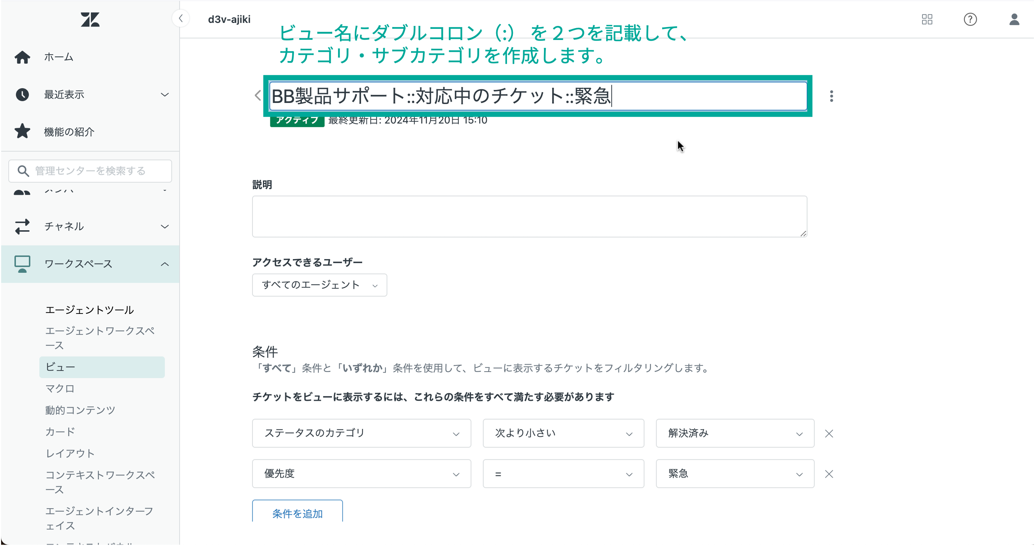Click the clock icon for 最近表示
Screen dimensions: 1035x546
[x=23, y=94]
